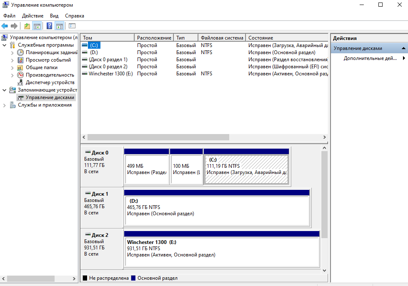The width and height of the screenshot is (408, 286).
Task: Open the Вид menu
Action: pos(54,16)
